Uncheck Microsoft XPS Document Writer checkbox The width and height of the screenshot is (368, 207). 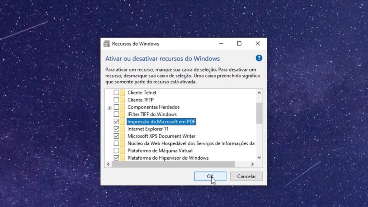[x=116, y=136]
